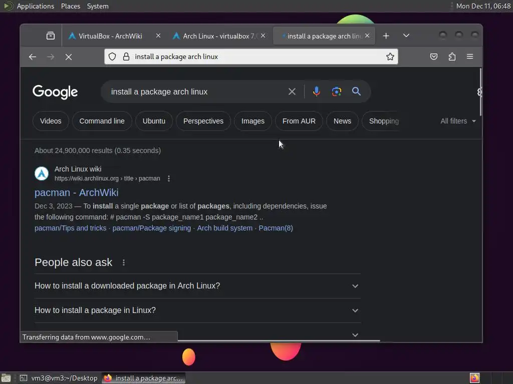Open Save to Pocket icon
The height and width of the screenshot is (384, 513).
click(x=434, y=57)
